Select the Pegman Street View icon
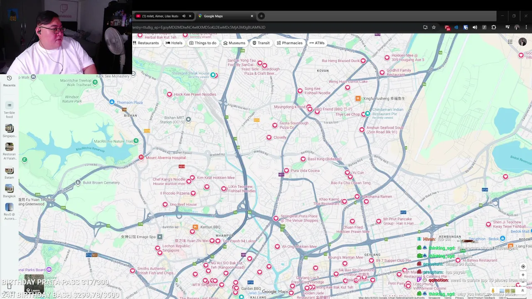532x299 pixels. 493,291
